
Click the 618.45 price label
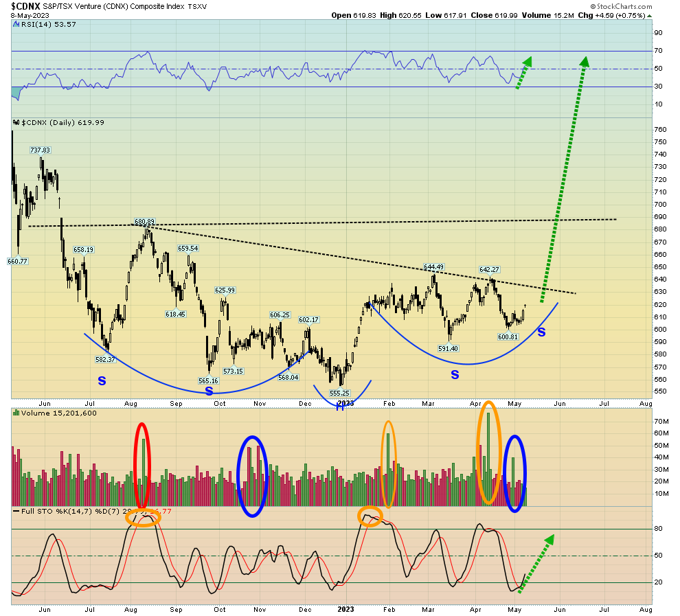point(175,315)
